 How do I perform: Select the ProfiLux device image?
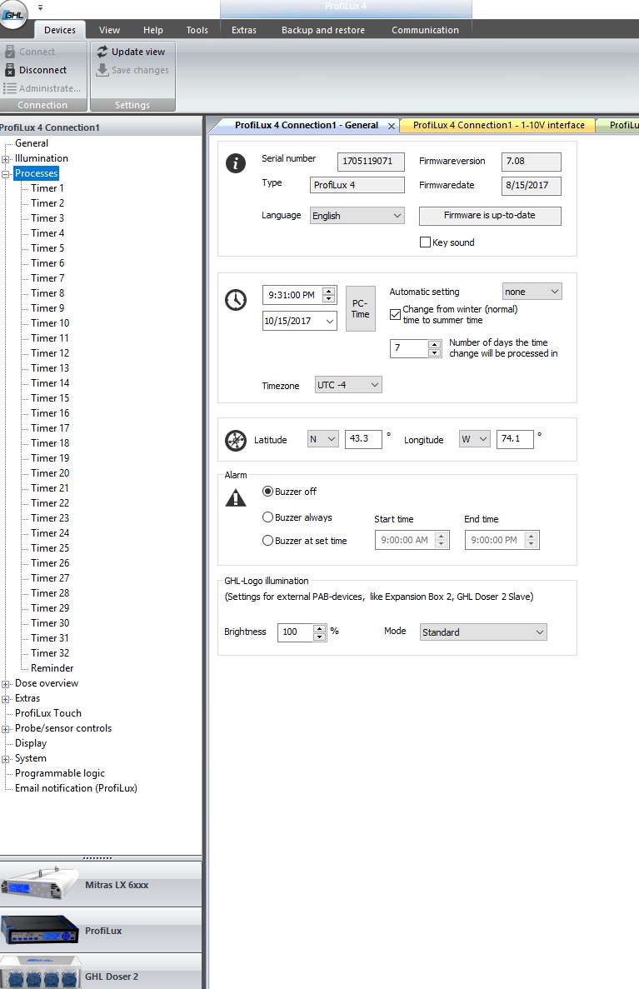[x=40, y=930]
